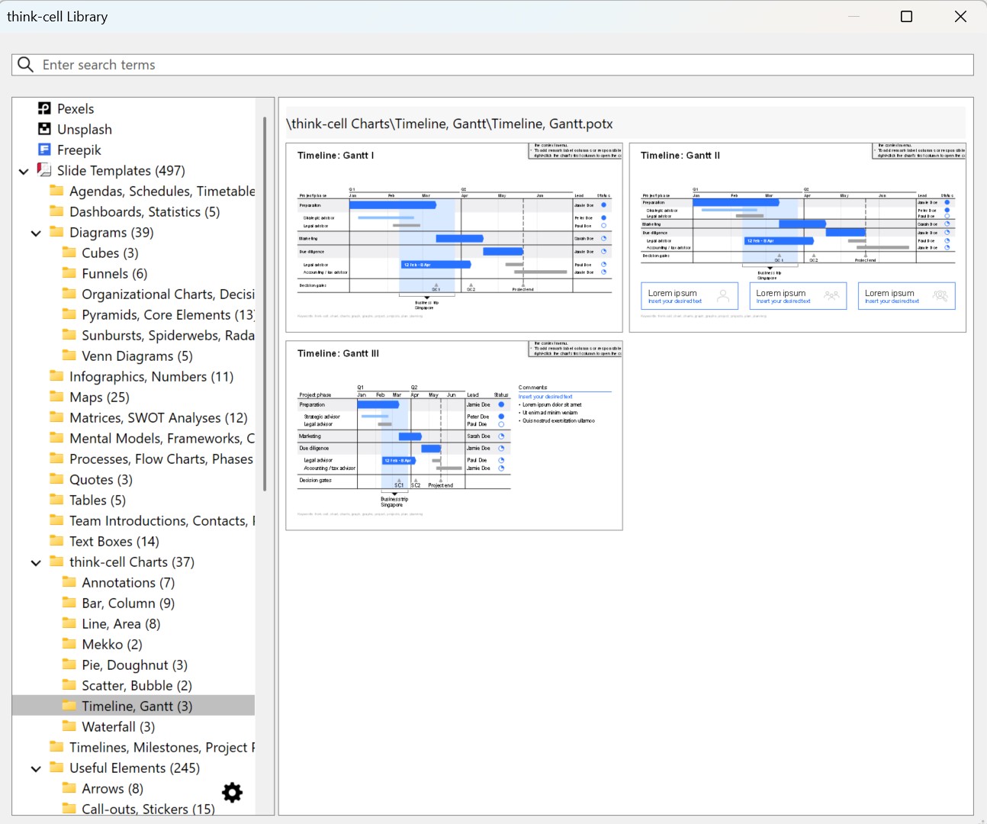Collapse the Slide Templates tree node

(x=24, y=171)
